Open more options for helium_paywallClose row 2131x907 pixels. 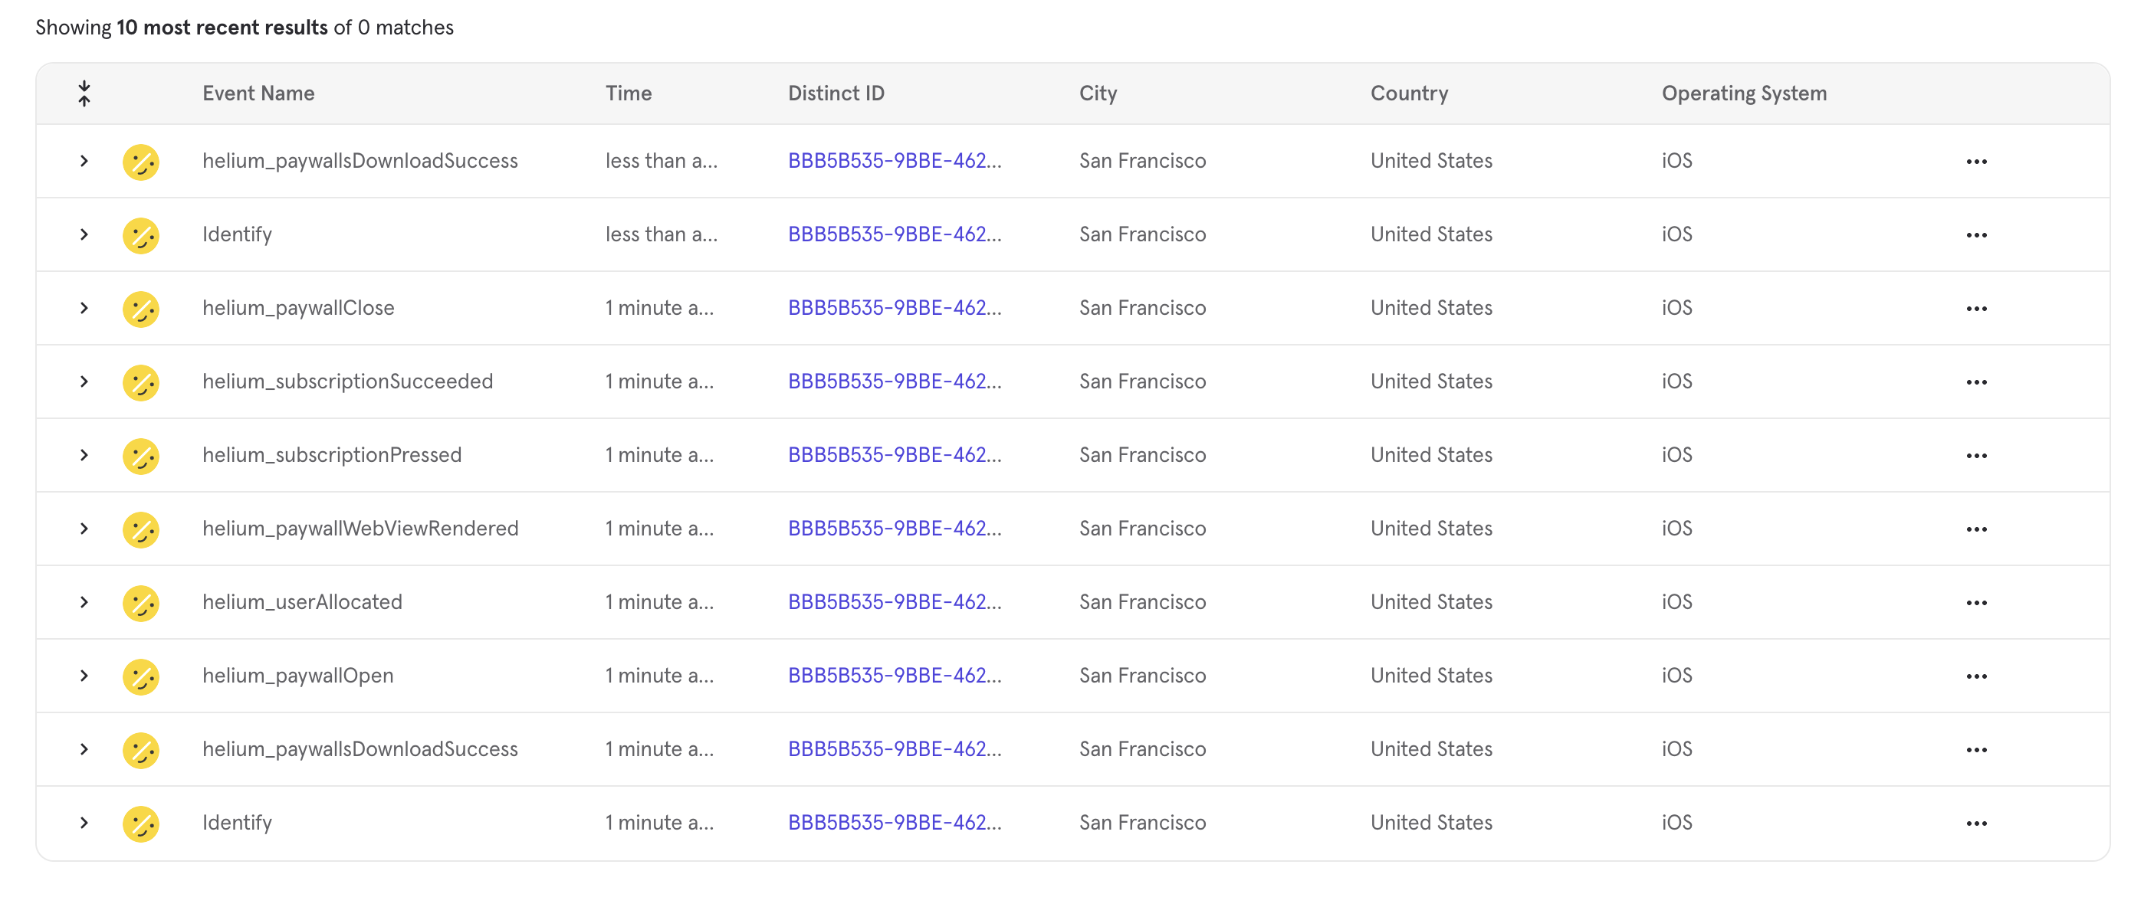pos(1975,309)
